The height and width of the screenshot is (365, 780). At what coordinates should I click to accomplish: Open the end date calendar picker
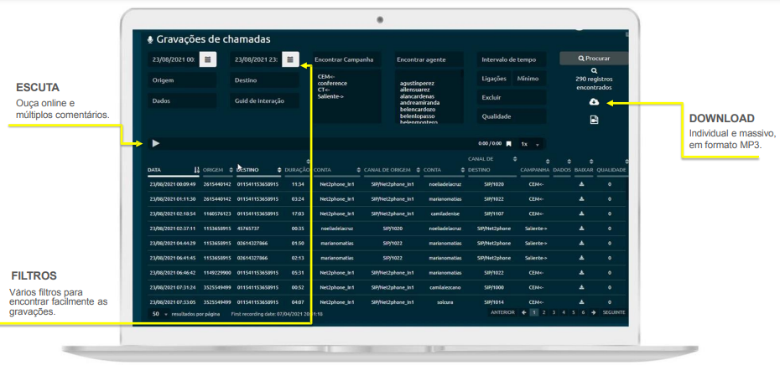point(289,60)
